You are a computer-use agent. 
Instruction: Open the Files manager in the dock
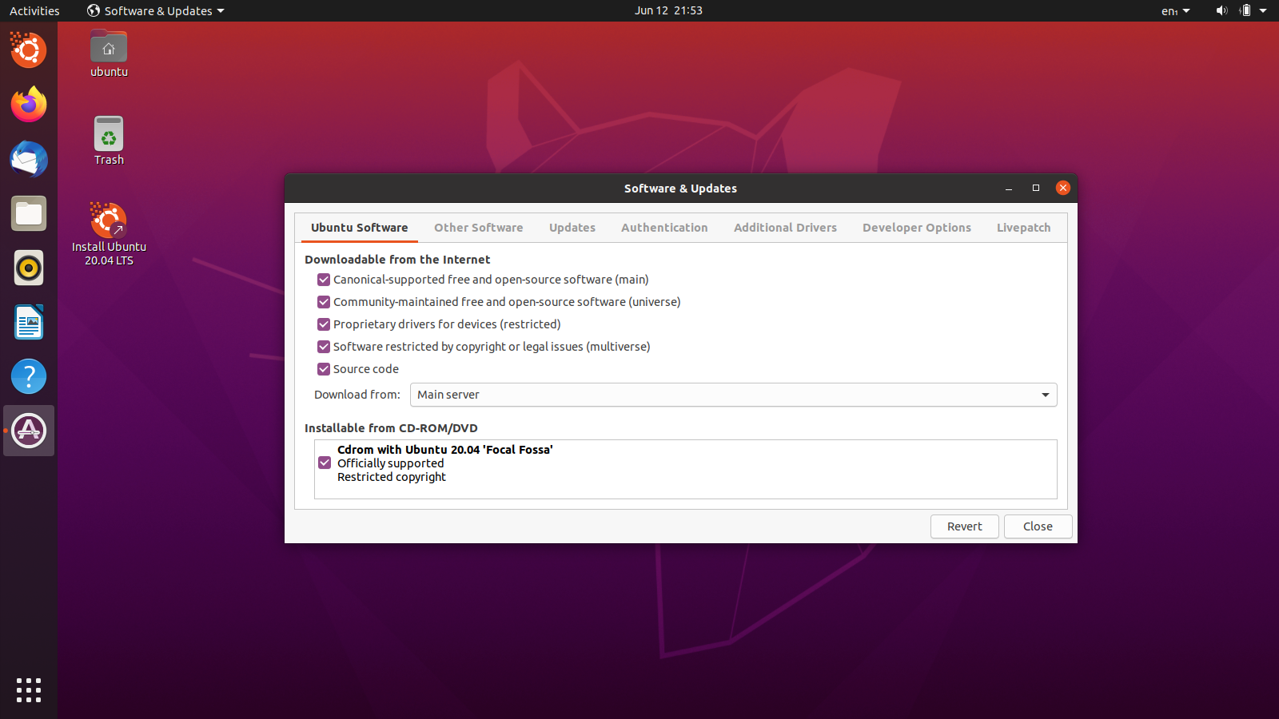(29, 213)
